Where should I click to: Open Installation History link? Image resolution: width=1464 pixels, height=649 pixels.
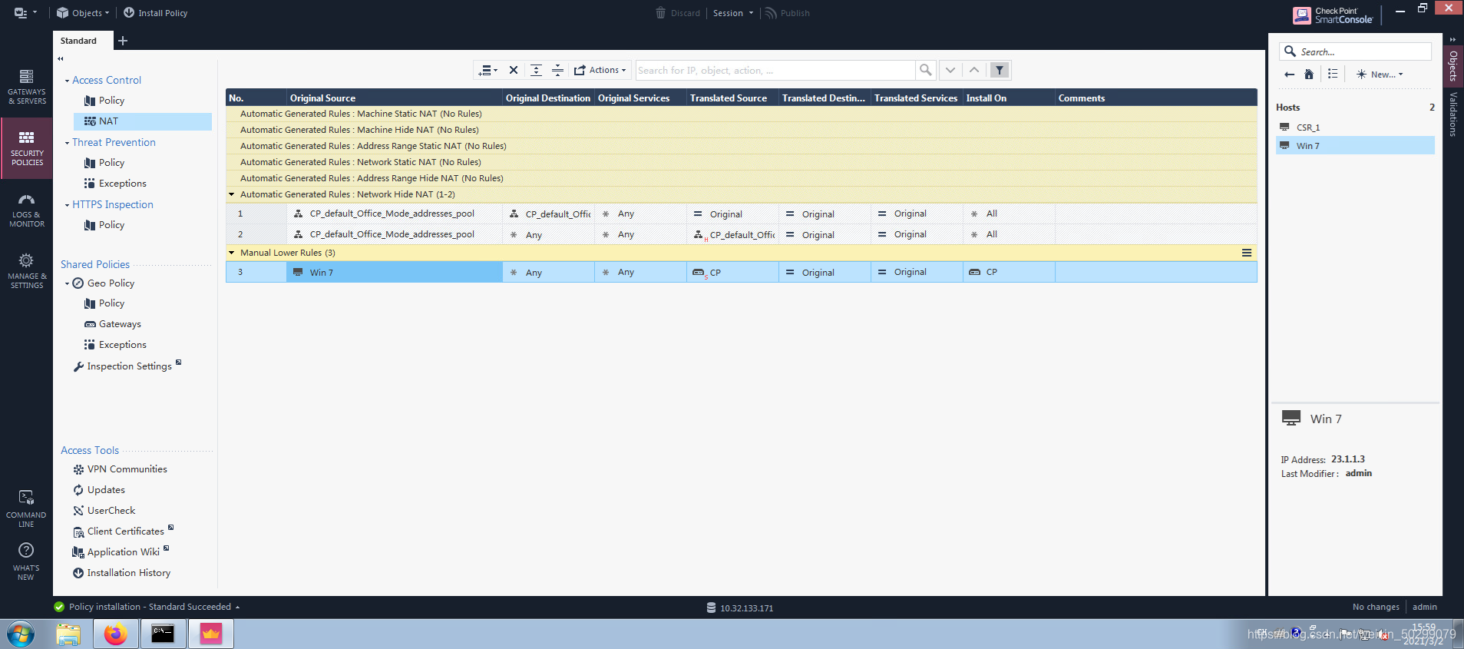pyautogui.click(x=121, y=573)
